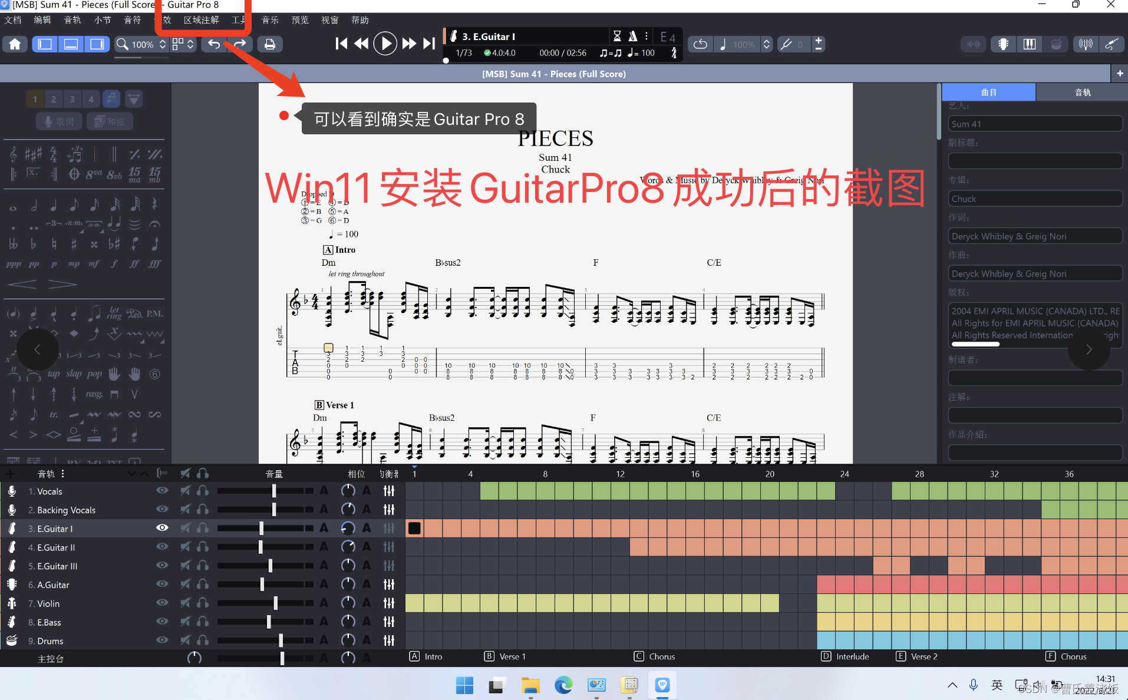Toggle left edition panel visibility
This screenshot has width=1128, height=700.
(45, 44)
